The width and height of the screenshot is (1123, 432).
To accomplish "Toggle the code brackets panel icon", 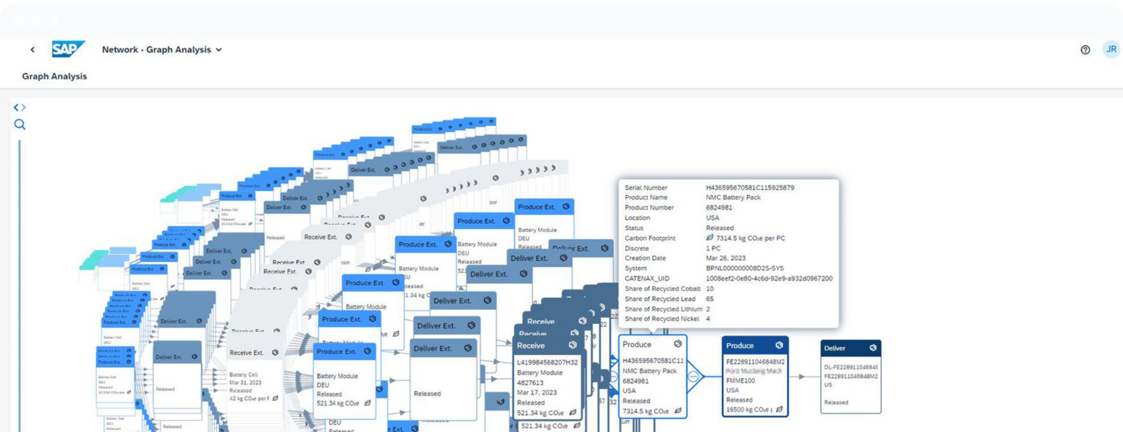I will coord(20,107).
